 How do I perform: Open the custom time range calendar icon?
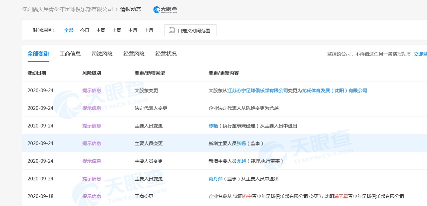[x=172, y=30]
